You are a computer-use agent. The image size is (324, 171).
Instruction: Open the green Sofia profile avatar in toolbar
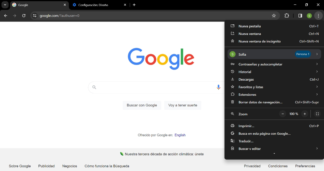click(x=309, y=16)
